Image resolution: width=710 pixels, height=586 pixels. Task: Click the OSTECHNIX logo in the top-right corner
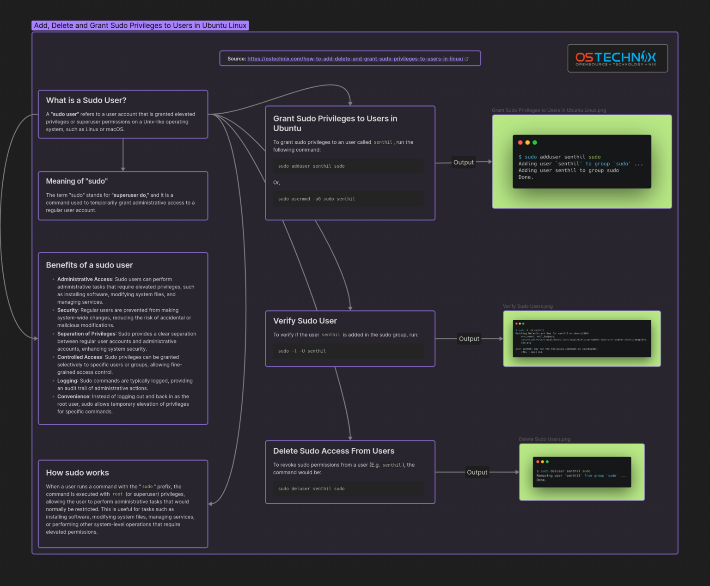pos(617,58)
